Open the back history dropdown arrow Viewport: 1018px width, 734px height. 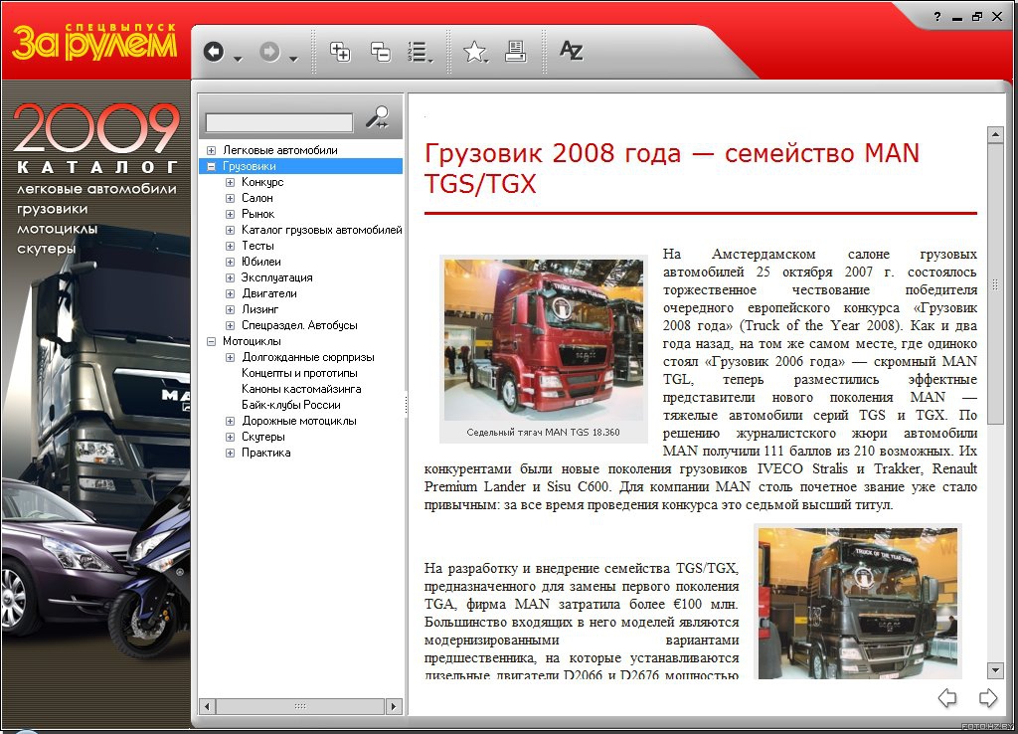click(238, 59)
